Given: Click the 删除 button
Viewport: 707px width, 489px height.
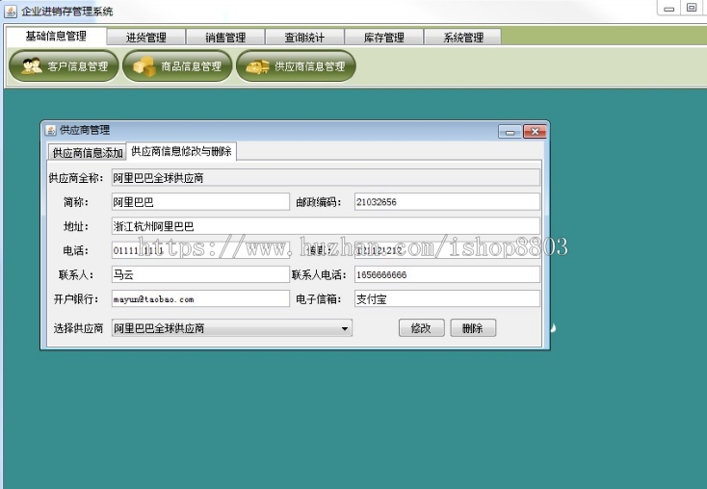Looking at the screenshot, I should click(473, 328).
